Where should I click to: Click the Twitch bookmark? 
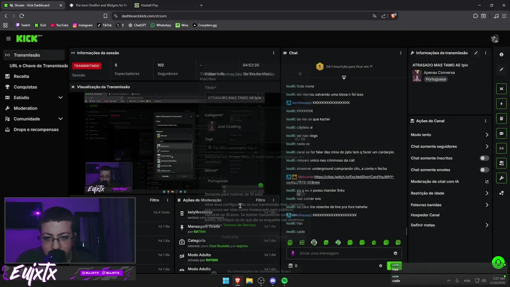click(x=23, y=25)
